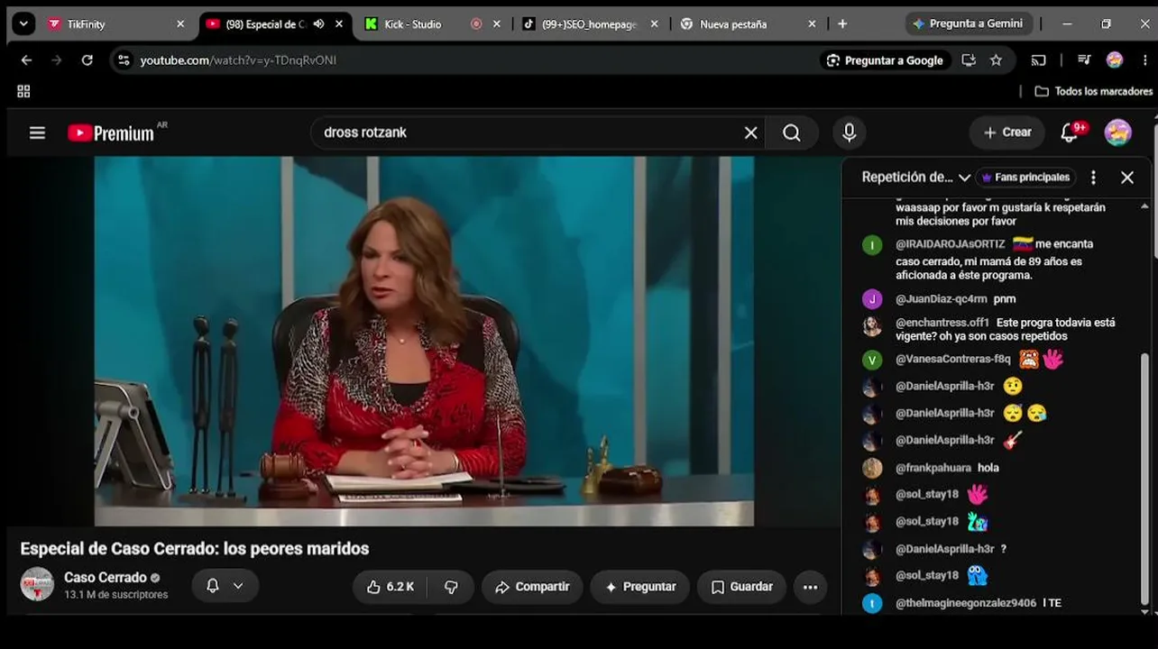This screenshot has width=1158, height=649.
Task: Switch to the Nueva pestaña tab
Action: pyautogui.click(x=749, y=24)
